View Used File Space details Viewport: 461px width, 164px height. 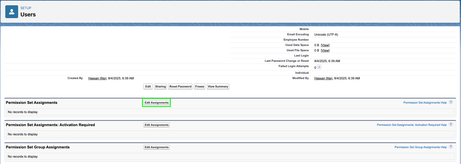pyautogui.click(x=325, y=50)
